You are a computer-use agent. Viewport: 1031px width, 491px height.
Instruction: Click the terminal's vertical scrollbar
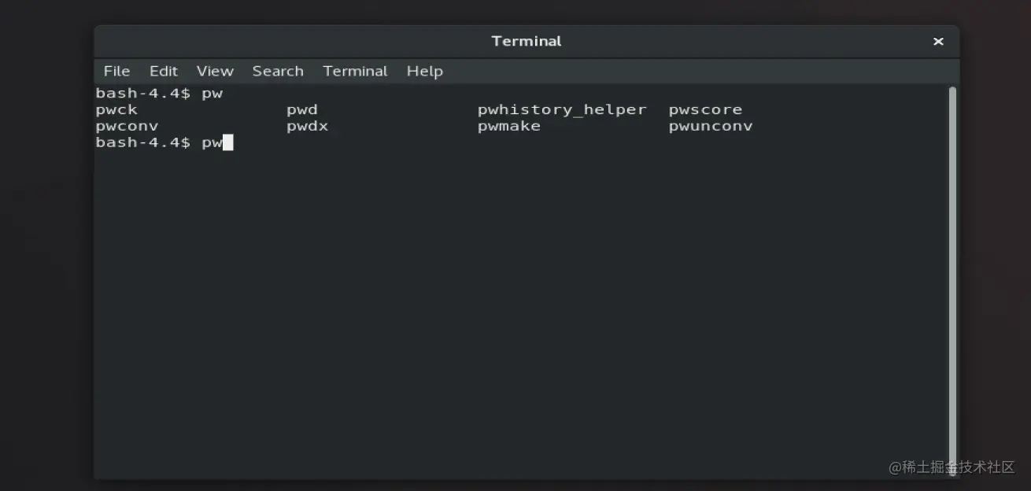pyautogui.click(x=952, y=275)
